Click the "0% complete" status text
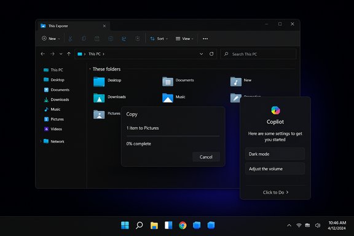The image size is (354, 236). [x=139, y=144]
